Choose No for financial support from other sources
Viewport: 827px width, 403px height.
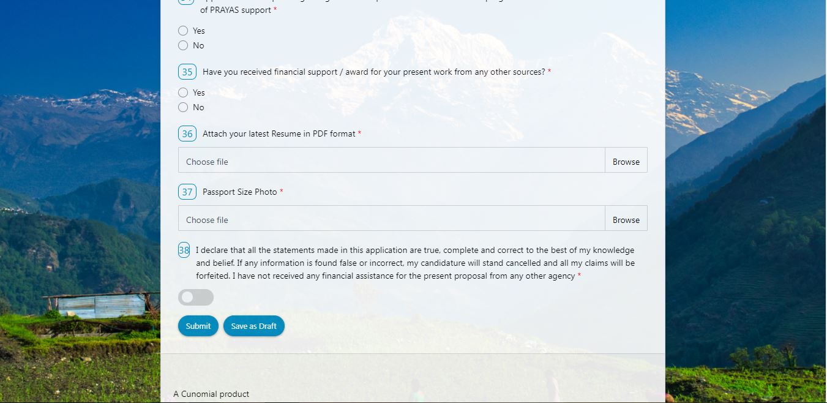click(x=183, y=107)
